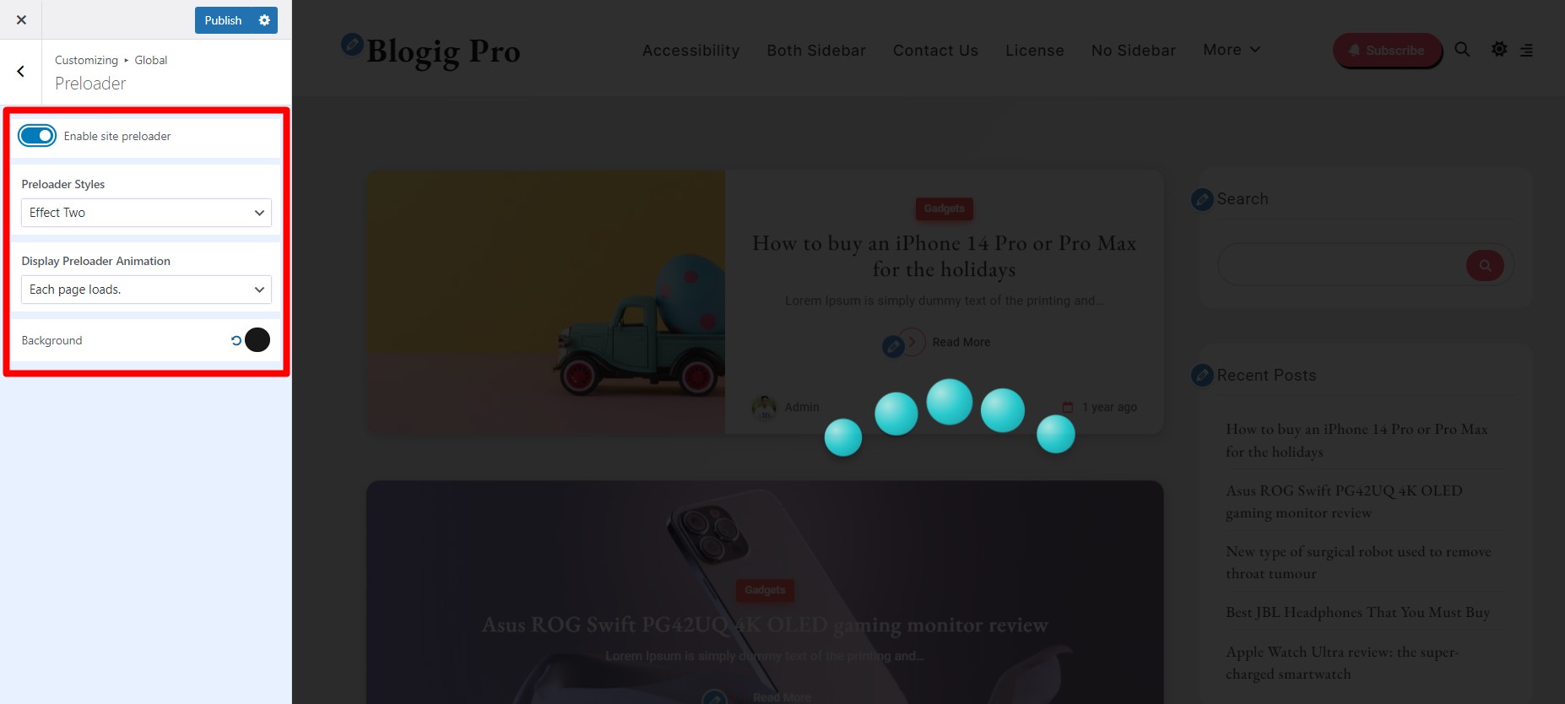1565x704 pixels.
Task: Go back using the left chevron arrow
Action: click(x=21, y=72)
